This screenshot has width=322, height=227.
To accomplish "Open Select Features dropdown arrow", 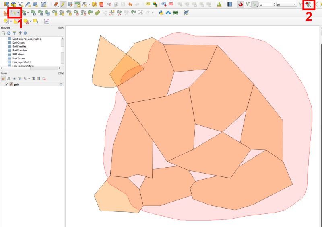I will [x=11, y=21].
